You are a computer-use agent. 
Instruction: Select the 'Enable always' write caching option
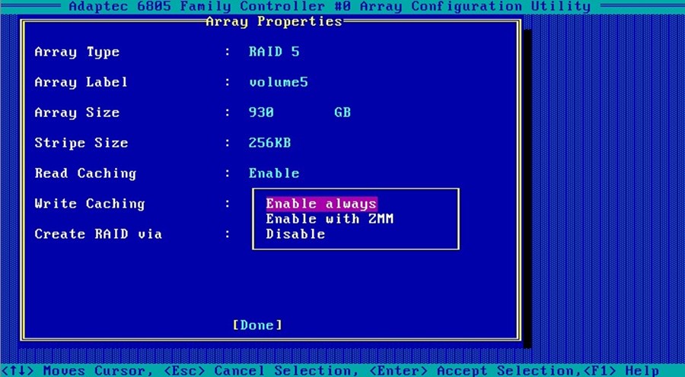(320, 204)
